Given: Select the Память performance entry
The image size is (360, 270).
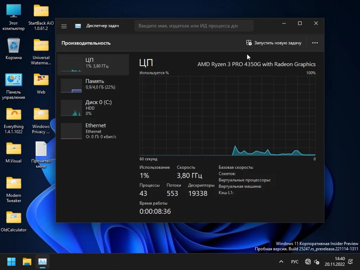Looking at the screenshot, I should 93,85.
